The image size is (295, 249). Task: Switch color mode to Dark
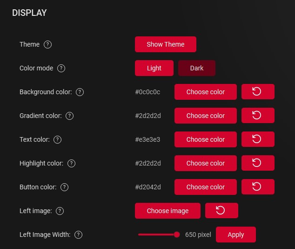(196, 68)
